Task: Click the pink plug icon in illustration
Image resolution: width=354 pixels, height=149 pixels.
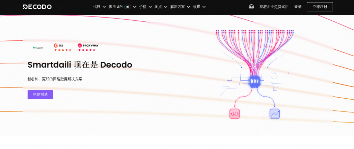Action: pyautogui.click(x=235, y=114)
